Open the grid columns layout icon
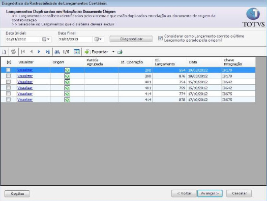The image size is (267, 201). (77, 52)
